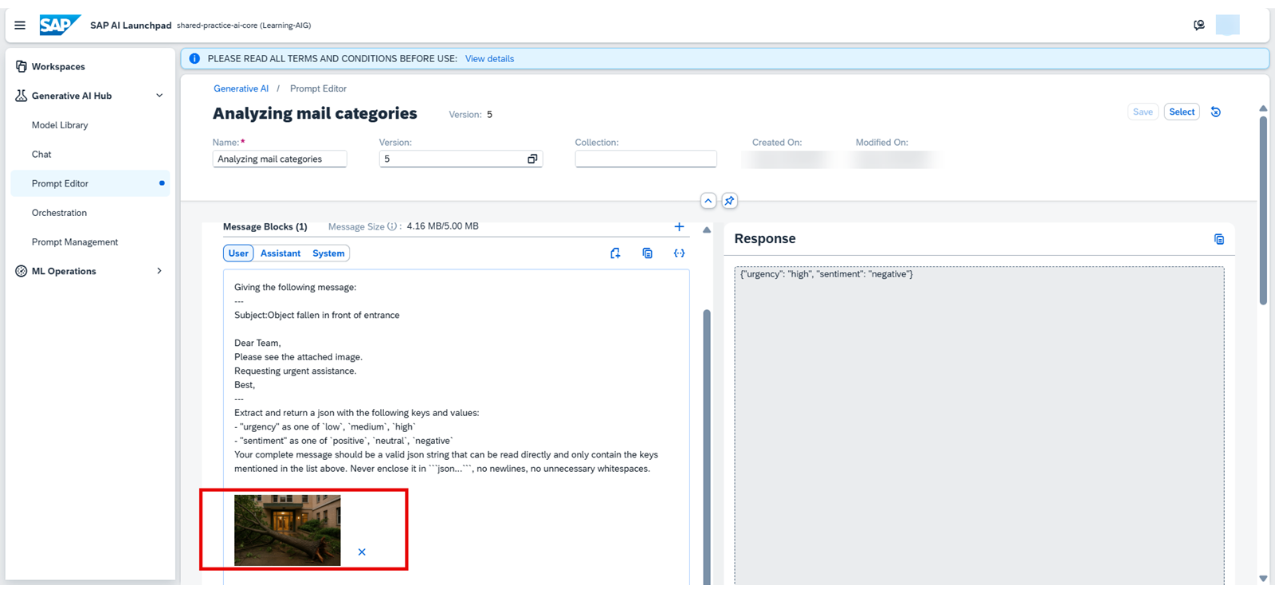Click the SAP logo
The image size is (1275, 593).
point(60,26)
